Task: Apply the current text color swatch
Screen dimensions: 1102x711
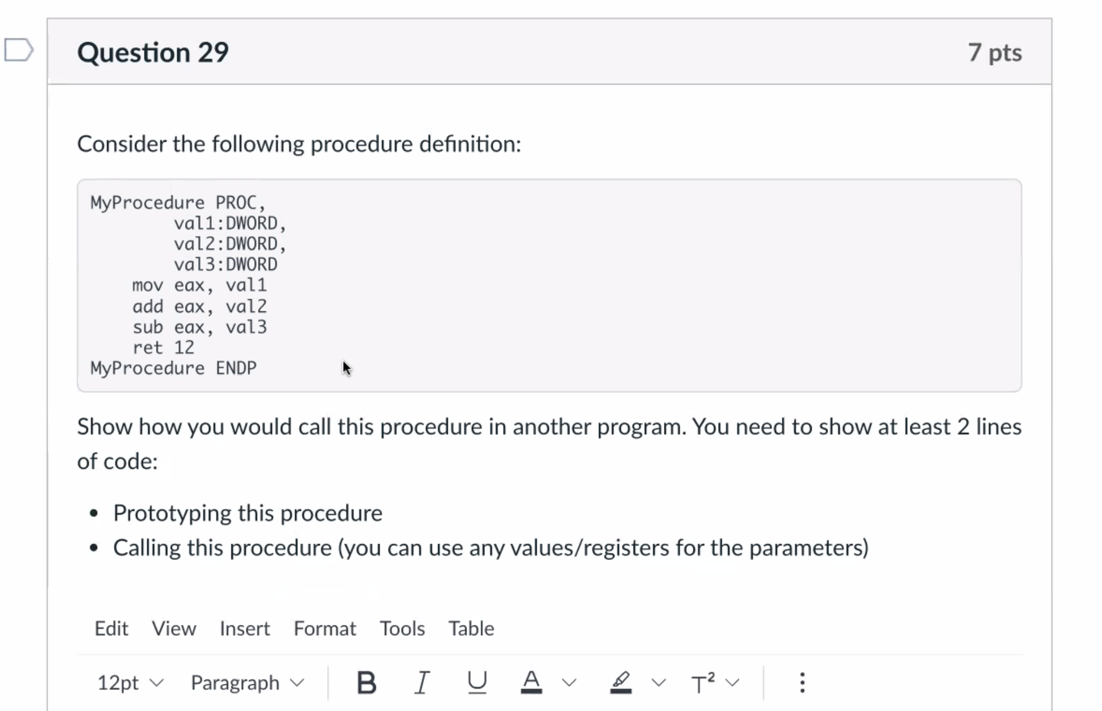Action: coord(531,681)
